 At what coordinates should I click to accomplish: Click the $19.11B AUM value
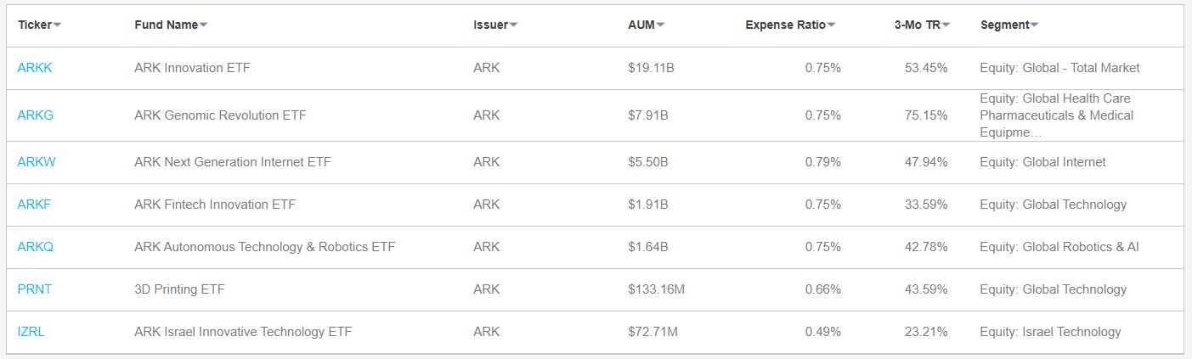click(x=652, y=68)
